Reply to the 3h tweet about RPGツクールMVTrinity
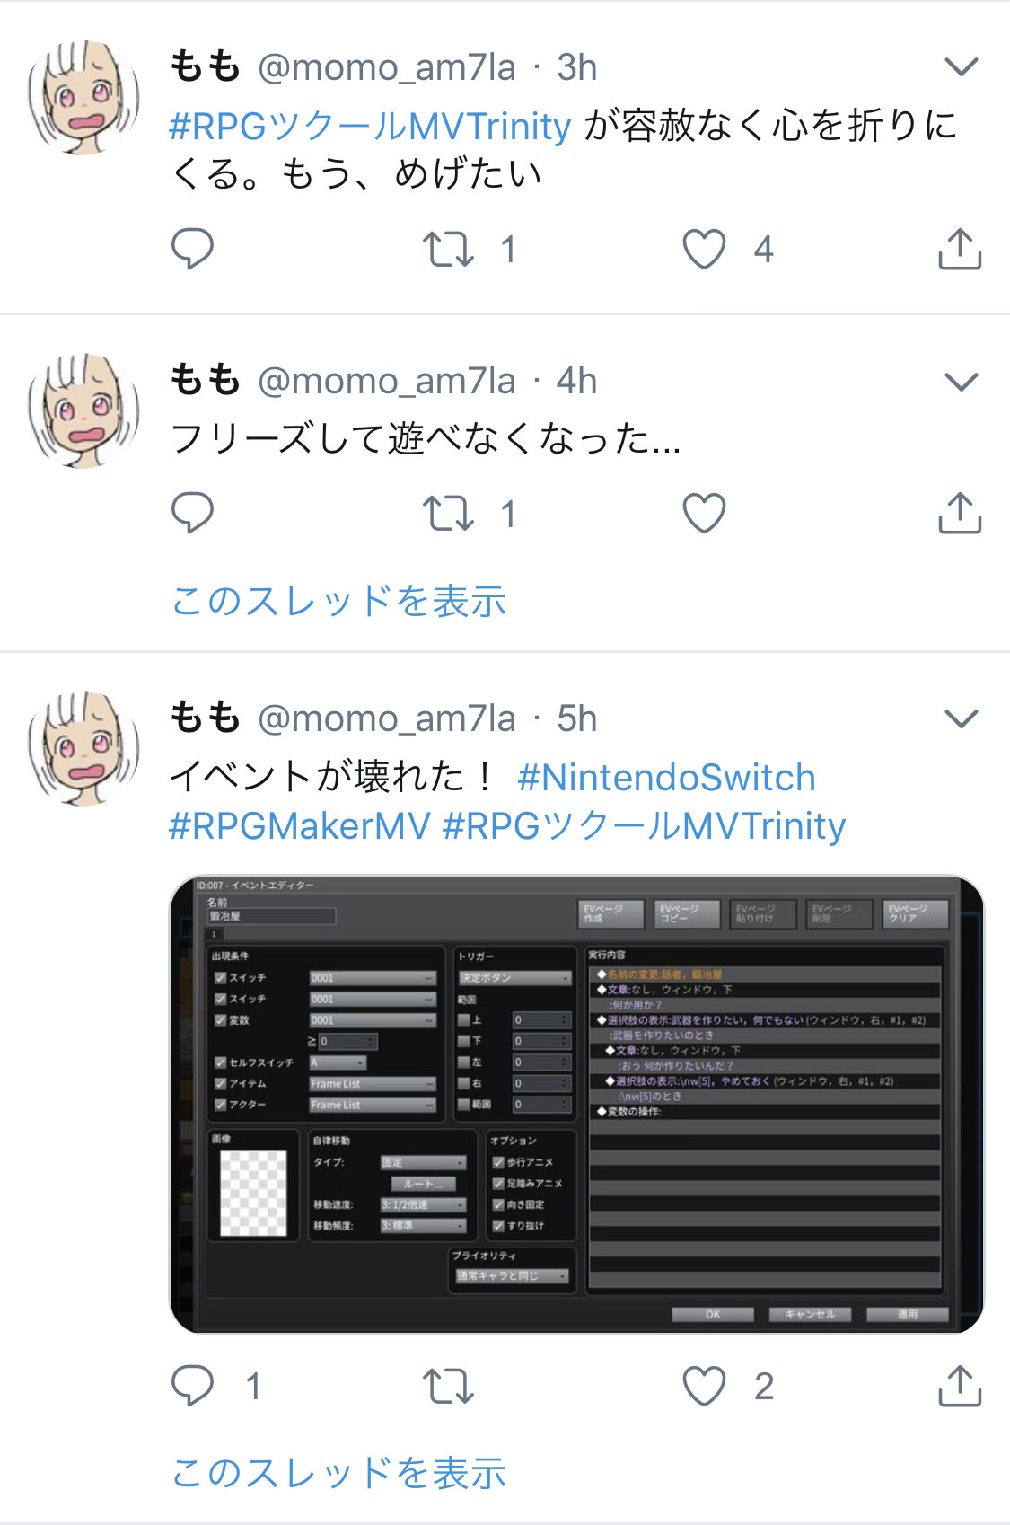 tap(192, 249)
